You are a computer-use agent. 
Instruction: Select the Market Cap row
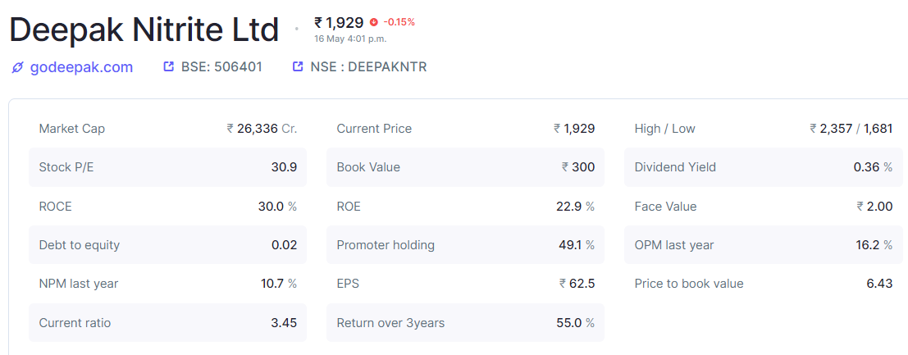[x=167, y=129]
